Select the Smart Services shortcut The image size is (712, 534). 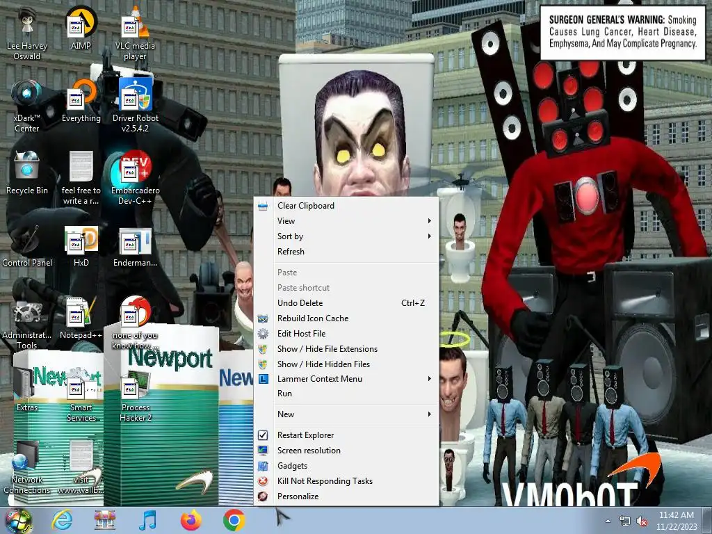[81, 395]
